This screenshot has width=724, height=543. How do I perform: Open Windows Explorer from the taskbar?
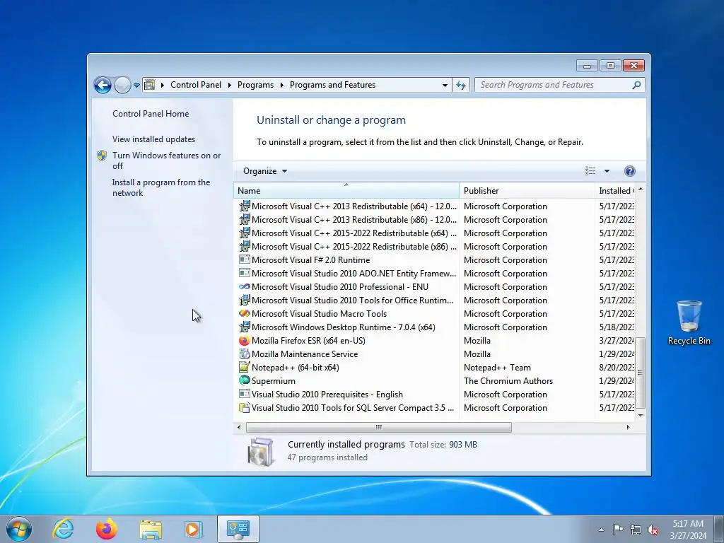click(x=151, y=530)
